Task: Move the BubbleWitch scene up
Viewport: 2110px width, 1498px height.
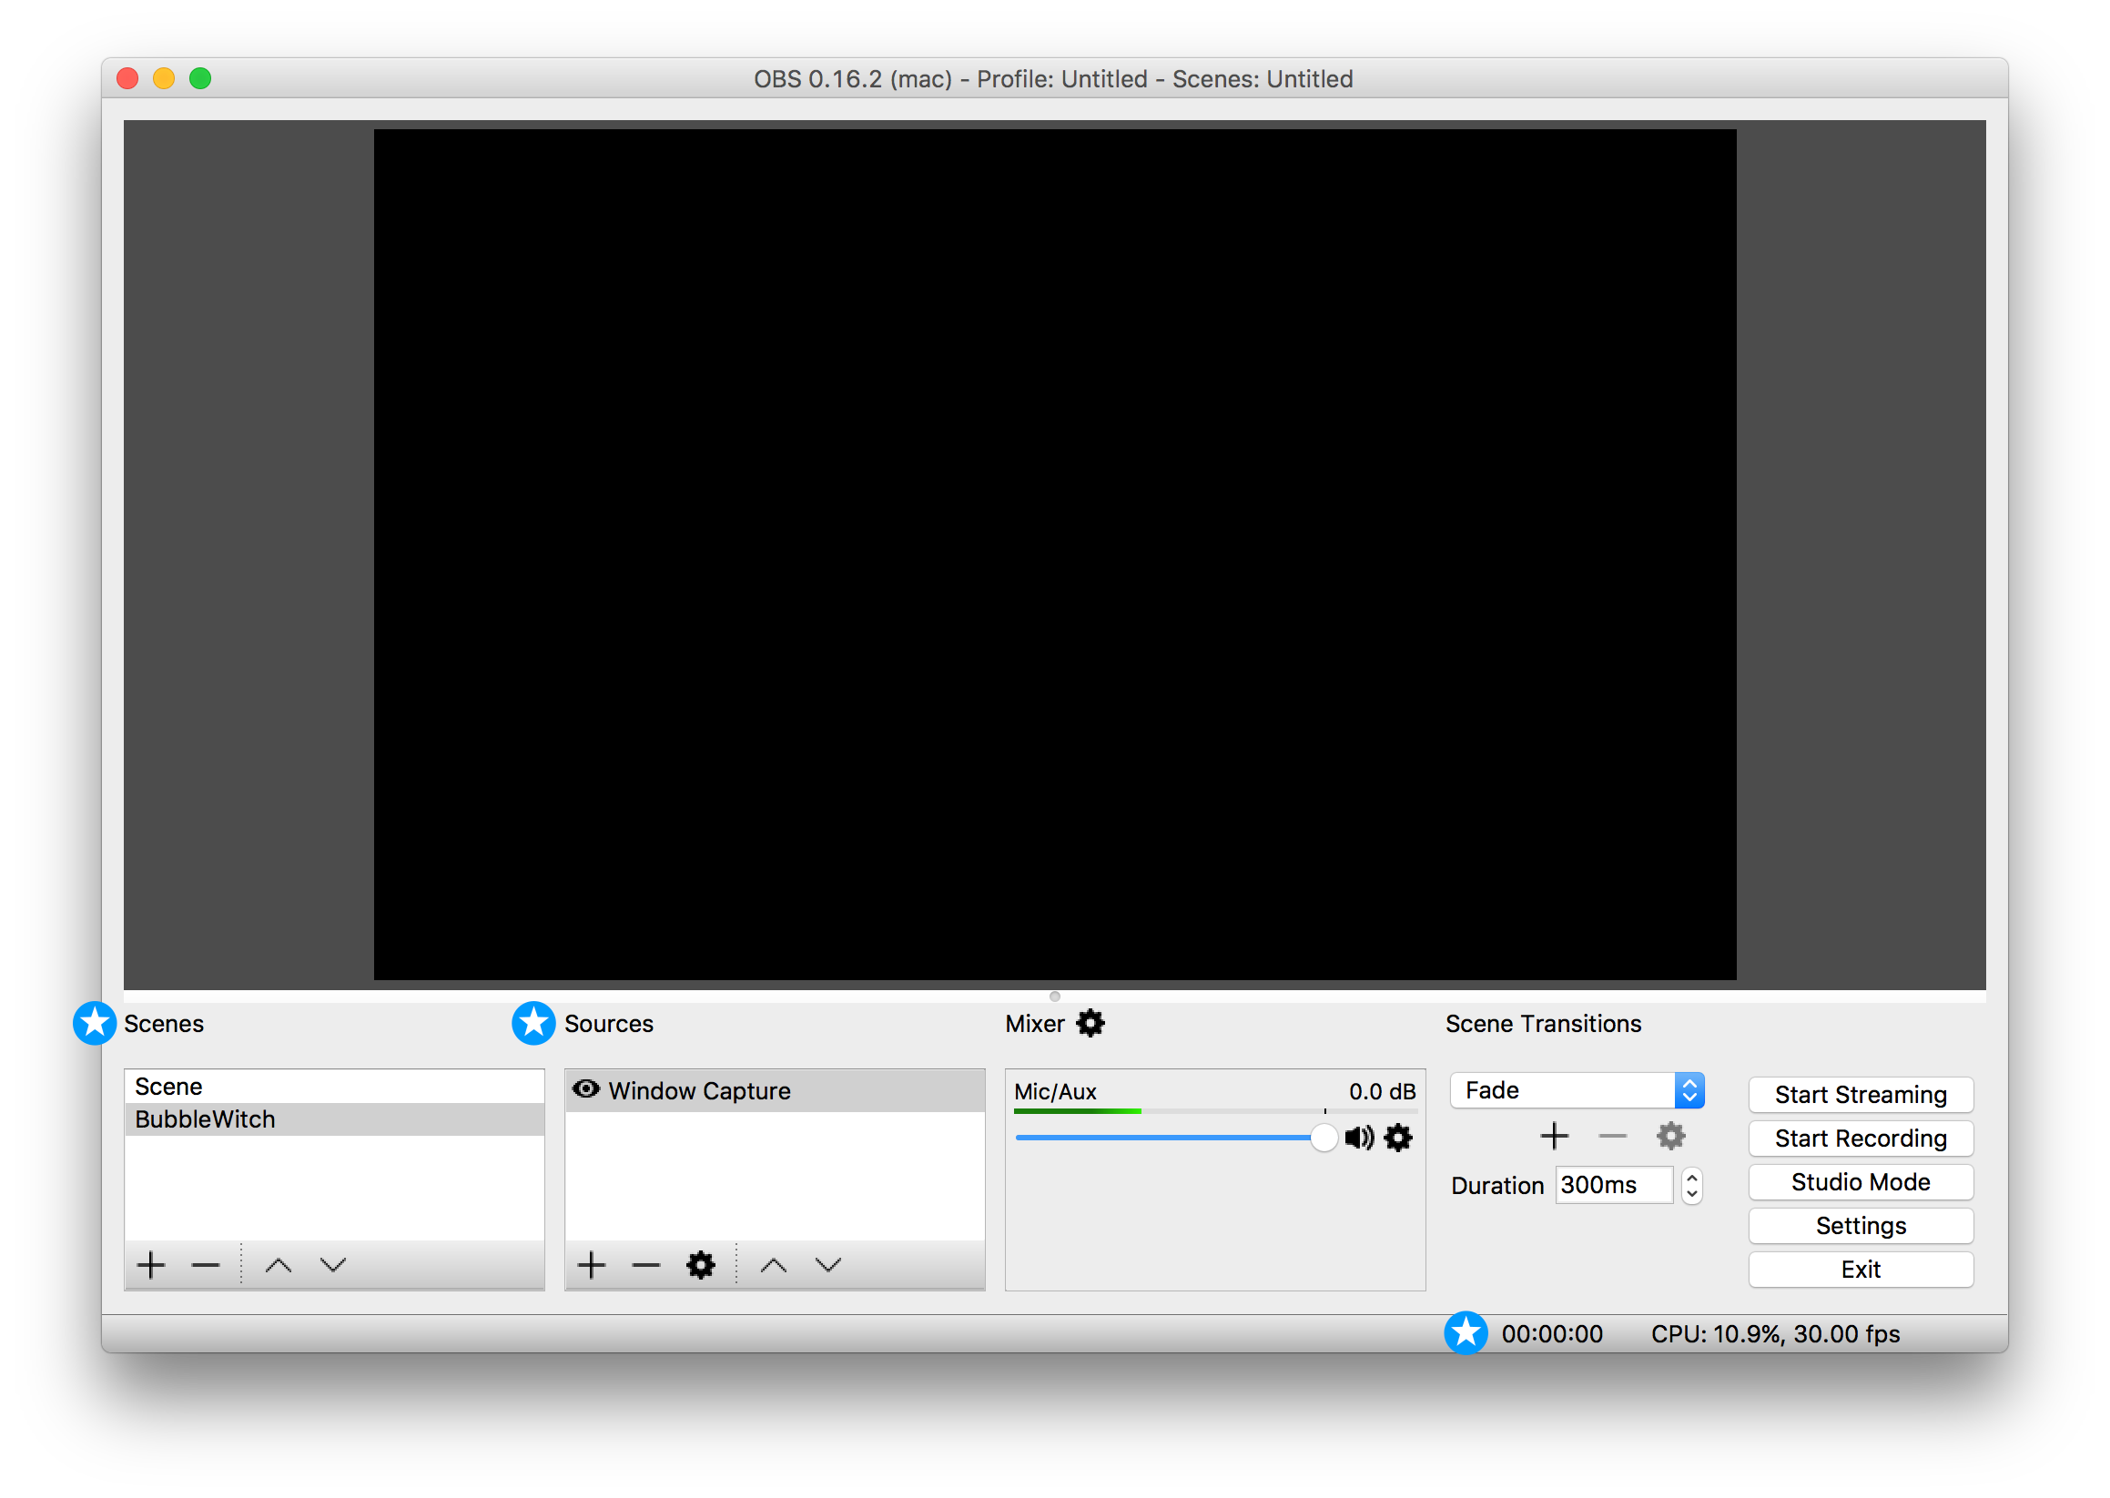Action: (x=278, y=1265)
